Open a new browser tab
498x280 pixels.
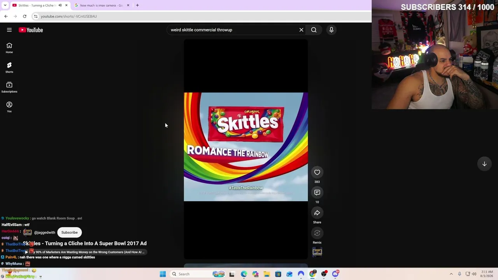[137, 5]
